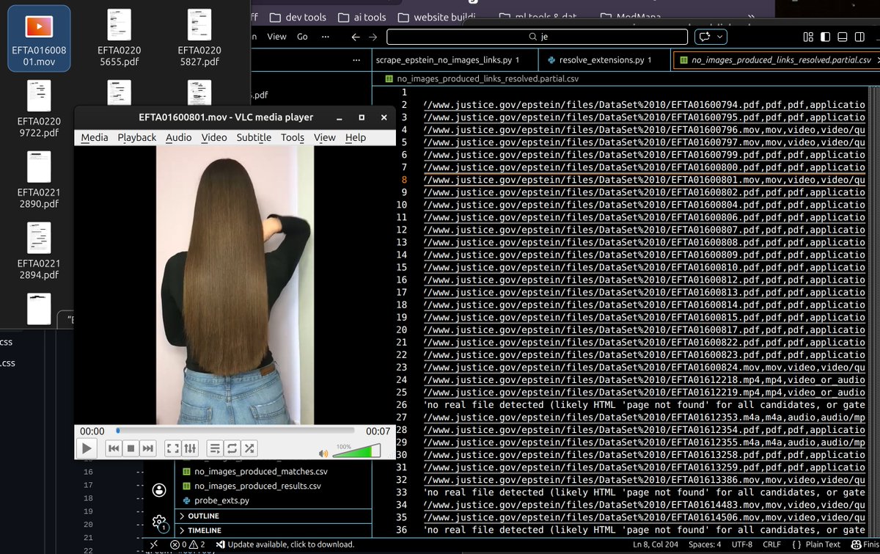Stop playback in VLC
The height and width of the screenshot is (554, 880).
(x=131, y=448)
